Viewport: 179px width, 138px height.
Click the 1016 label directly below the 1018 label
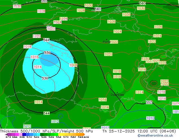(x=117, y=77)
